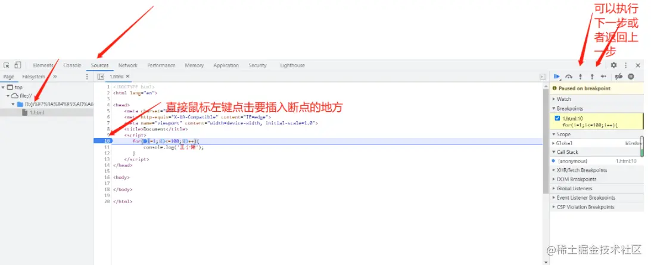Activate the inspect element picker icon

7,65
